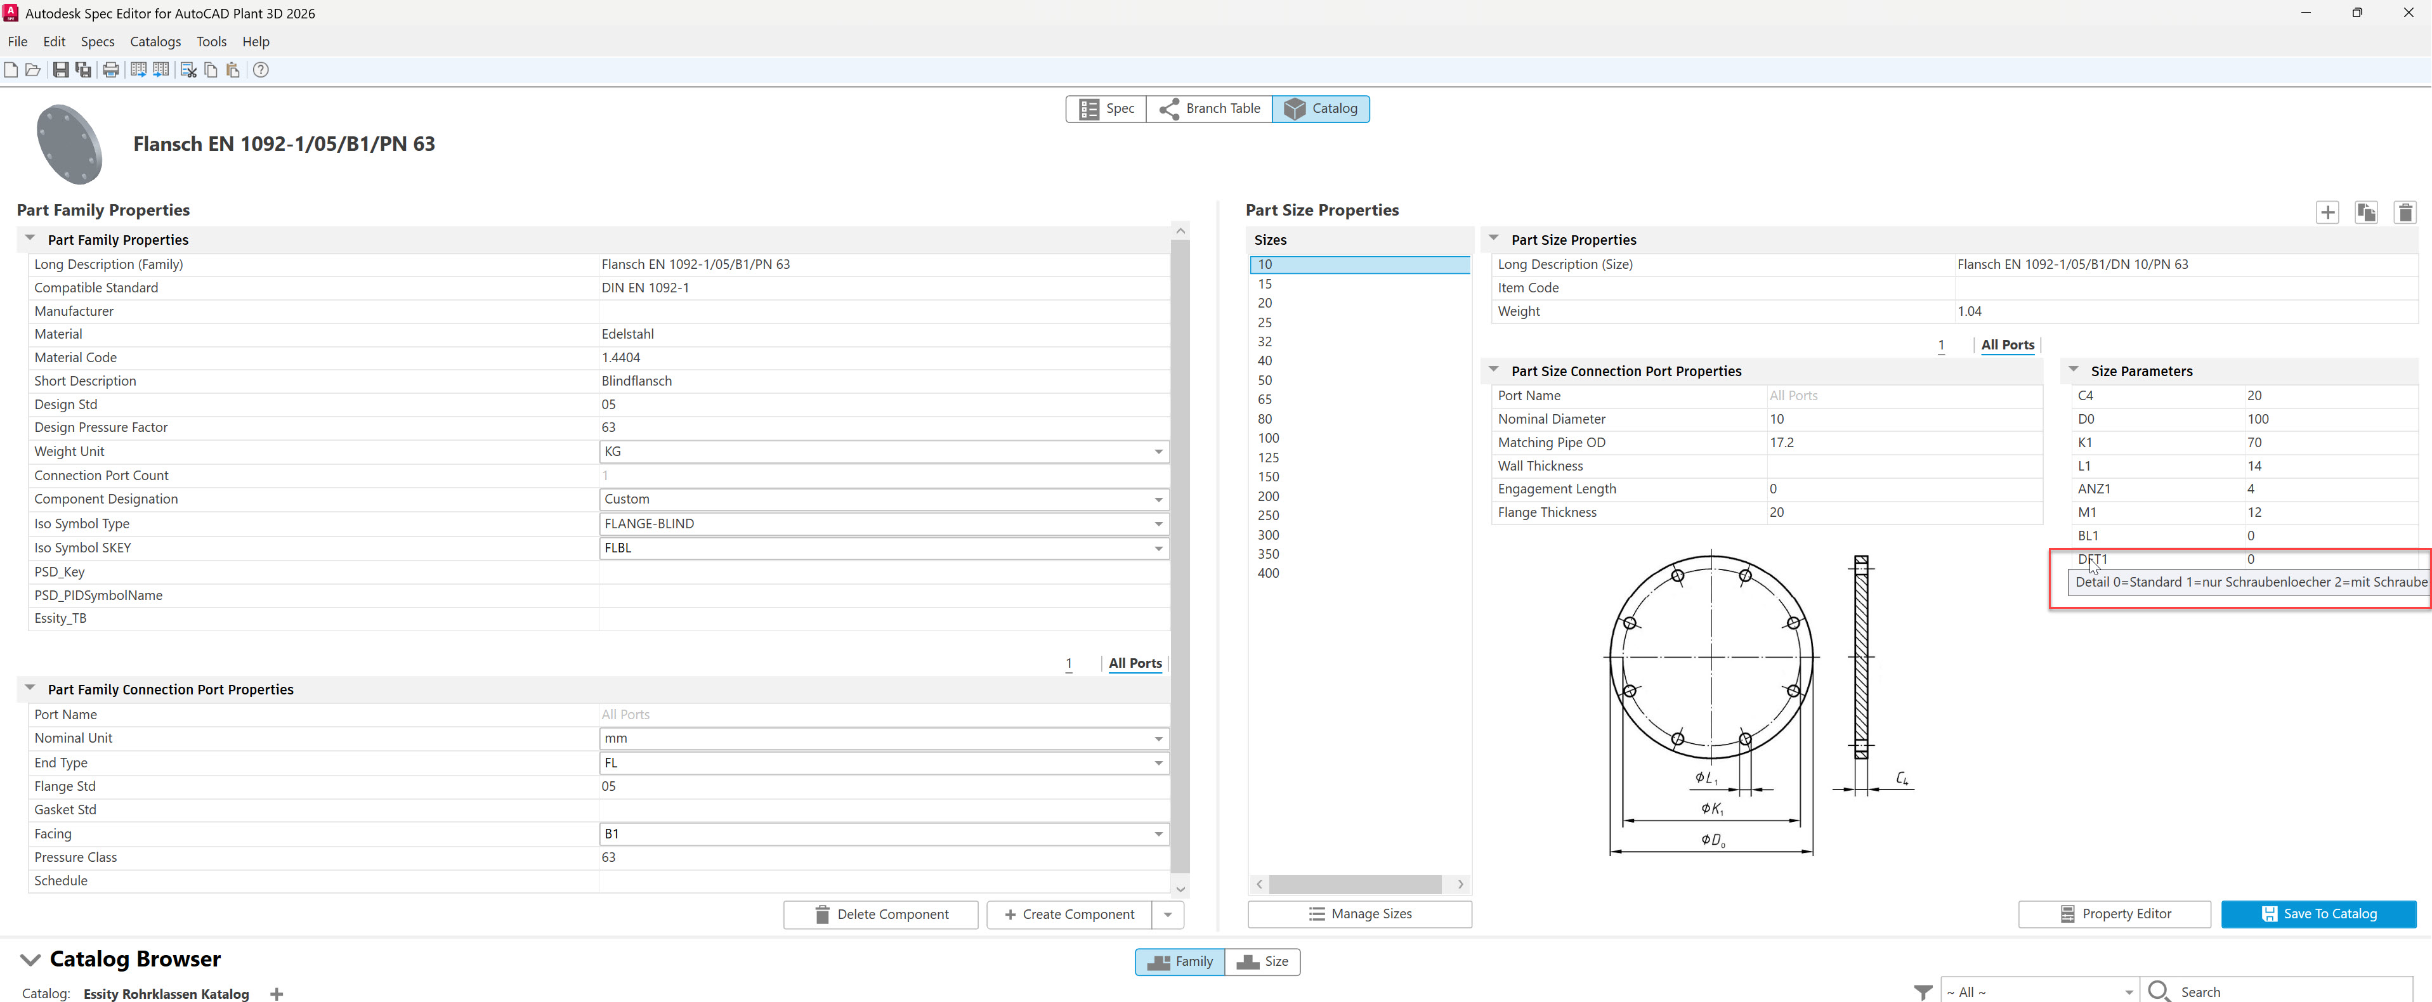
Task: Open a spec file via the folder icon
Action: (33, 70)
